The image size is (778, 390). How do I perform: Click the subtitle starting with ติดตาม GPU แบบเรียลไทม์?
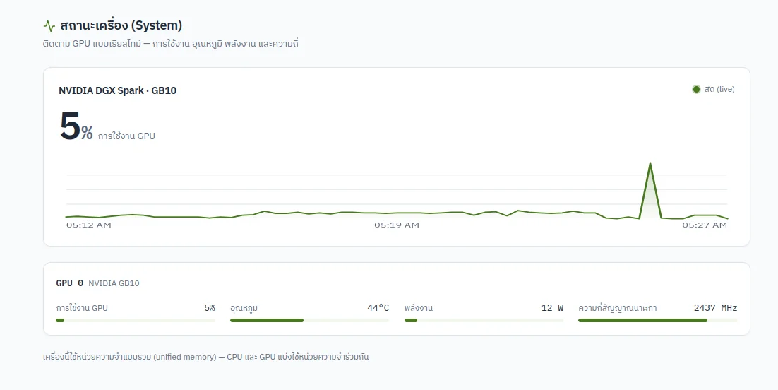pos(171,44)
